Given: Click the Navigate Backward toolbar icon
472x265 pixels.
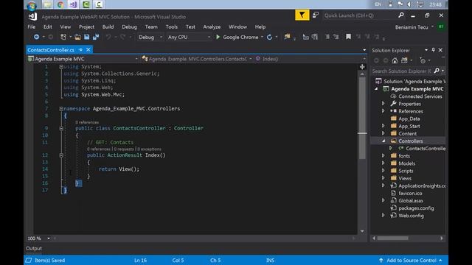Looking at the screenshot, I should point(36,37).
